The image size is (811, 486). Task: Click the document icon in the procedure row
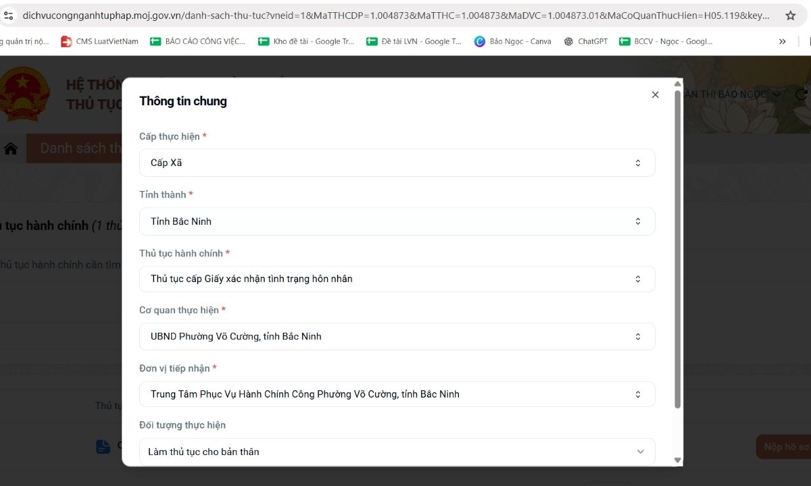pos(103,446)
